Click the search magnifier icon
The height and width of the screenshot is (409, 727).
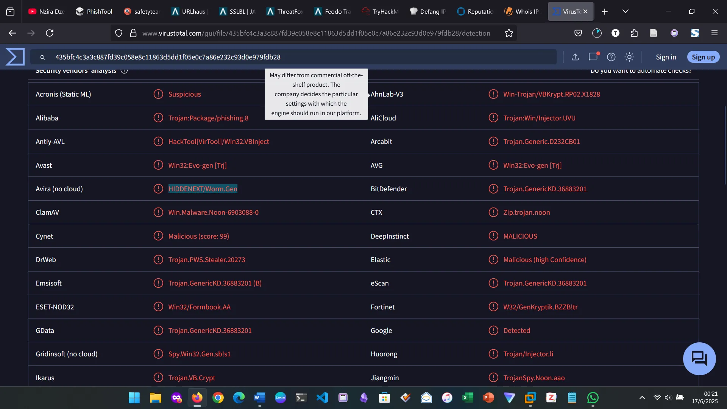(x=43, y=57)
